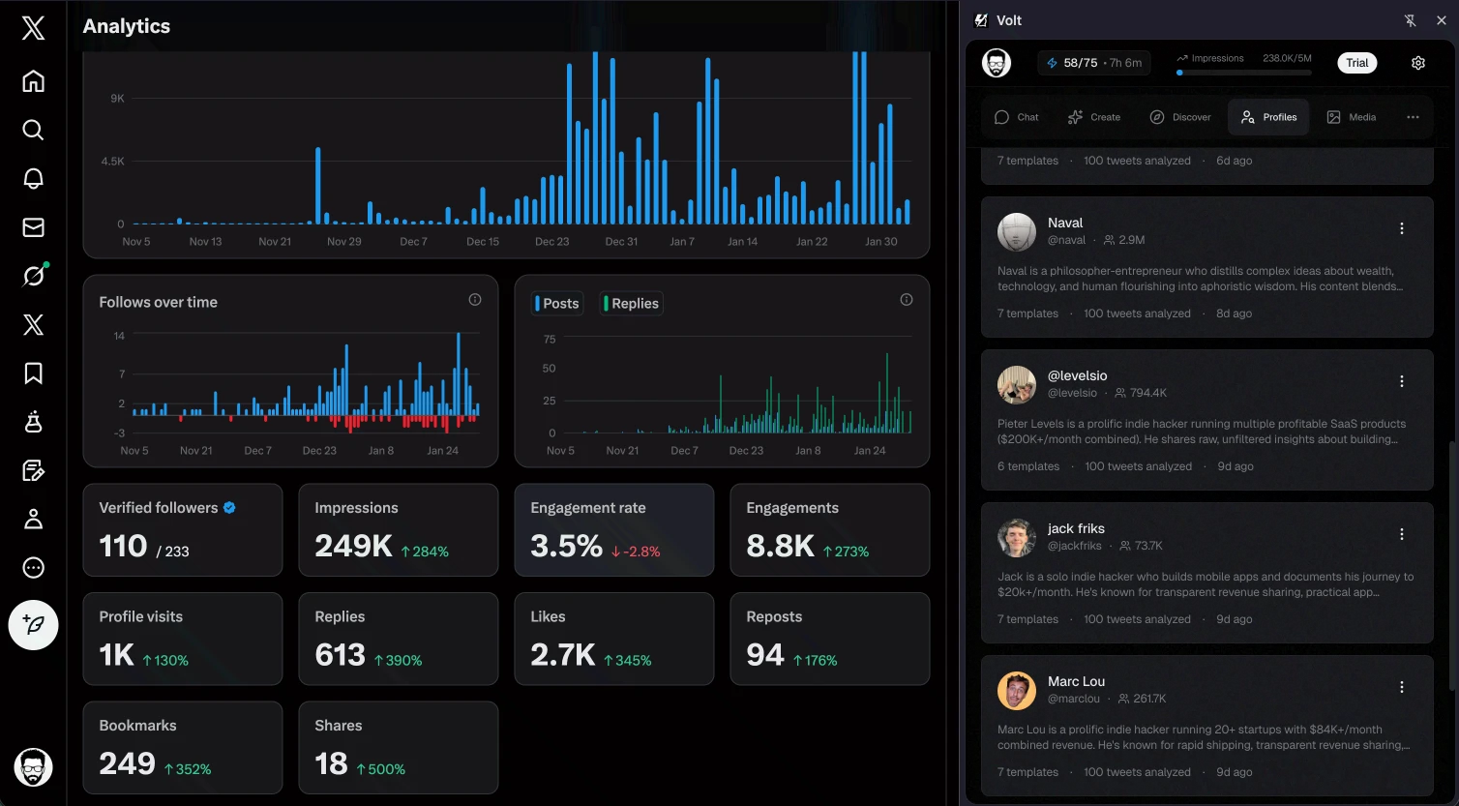Click the Trial badge button
This screenshot has height=806, width=1459.
pos(1356,63)
